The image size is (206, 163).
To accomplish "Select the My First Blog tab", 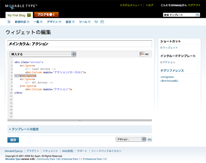I will tap(16, 15).
